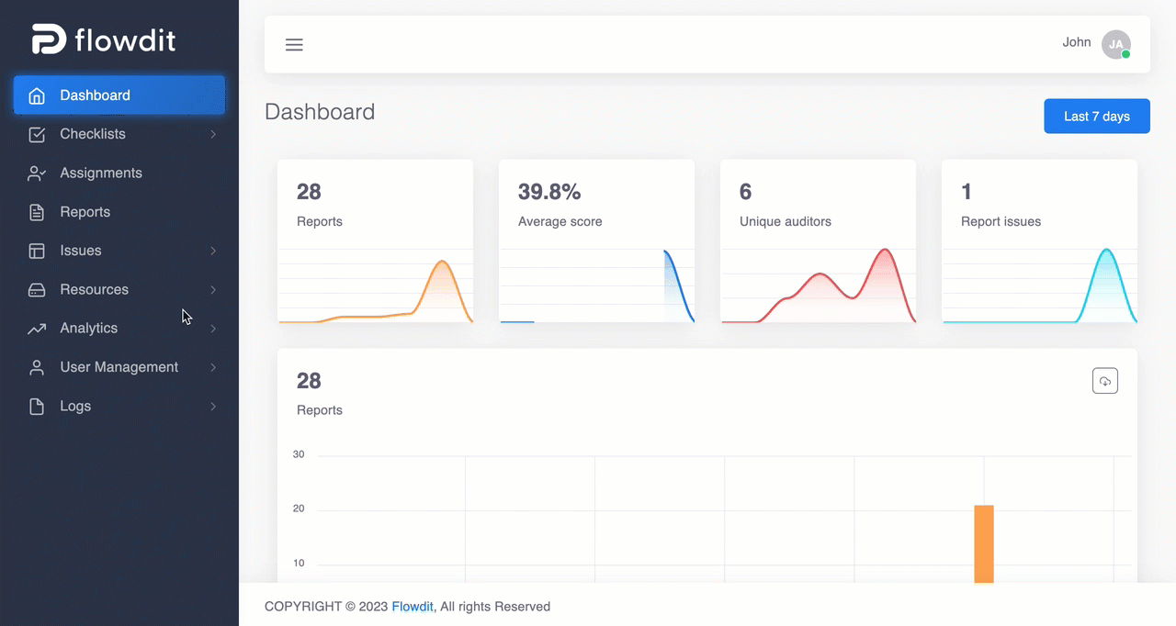Click the Checklists checkbox icon
This screenshot has height=626, width=1176.
coord(37,134)
